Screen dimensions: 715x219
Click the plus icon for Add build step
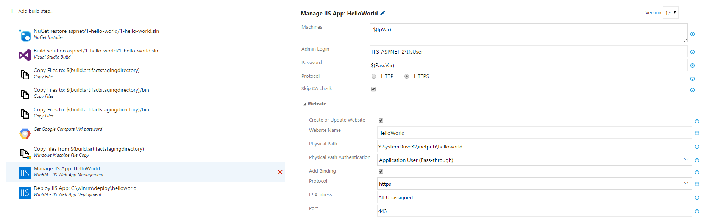12,11
